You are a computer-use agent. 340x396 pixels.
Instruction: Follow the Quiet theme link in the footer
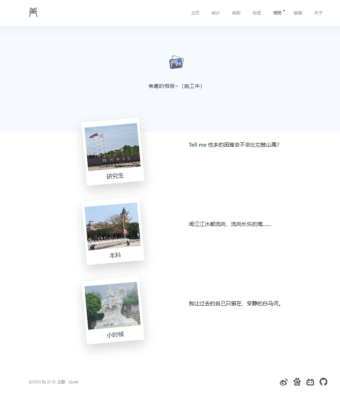[73, 382]
